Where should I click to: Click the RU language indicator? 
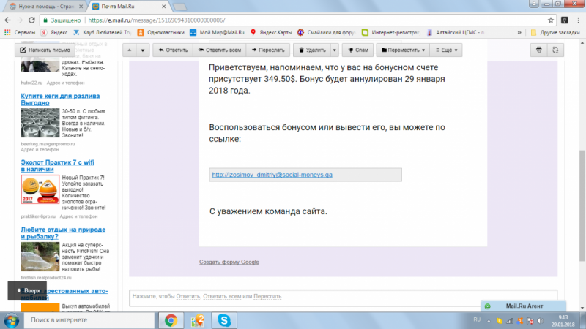click(x=477, y=319)
